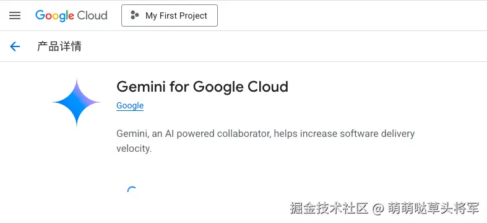Open the hamburger navigation menu
487x223 pixels.
coord(15,15)
